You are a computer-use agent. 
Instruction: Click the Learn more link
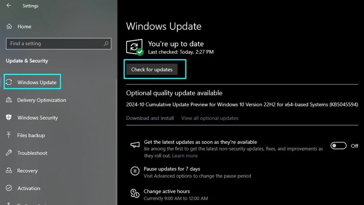click(185, 156)
